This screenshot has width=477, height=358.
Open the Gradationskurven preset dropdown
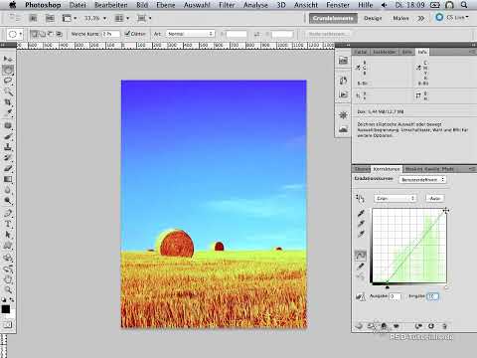422,179
